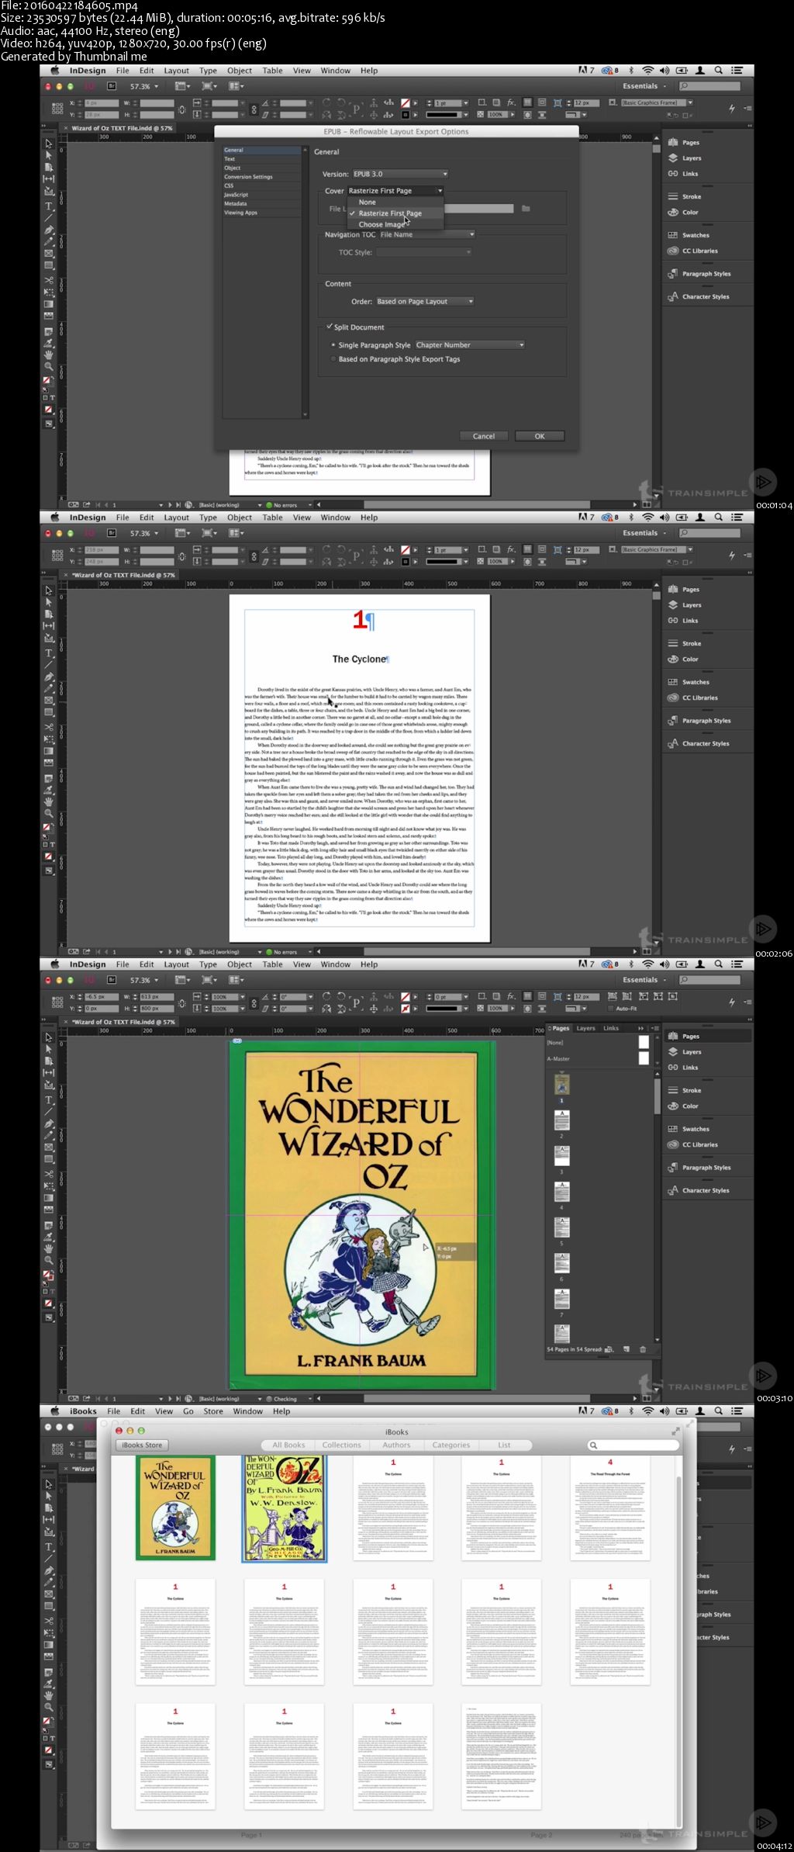Click iBooks Store button

(x=143, y=1445)
